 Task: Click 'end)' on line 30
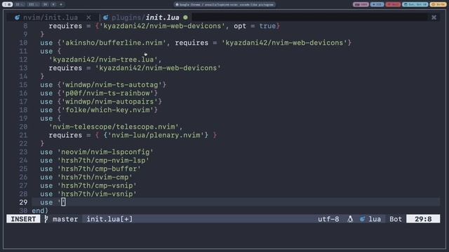click(40, 211)
